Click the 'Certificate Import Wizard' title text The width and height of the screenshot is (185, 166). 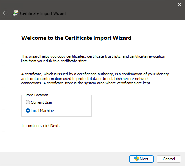pyautogui.click(x=43, y=13)
